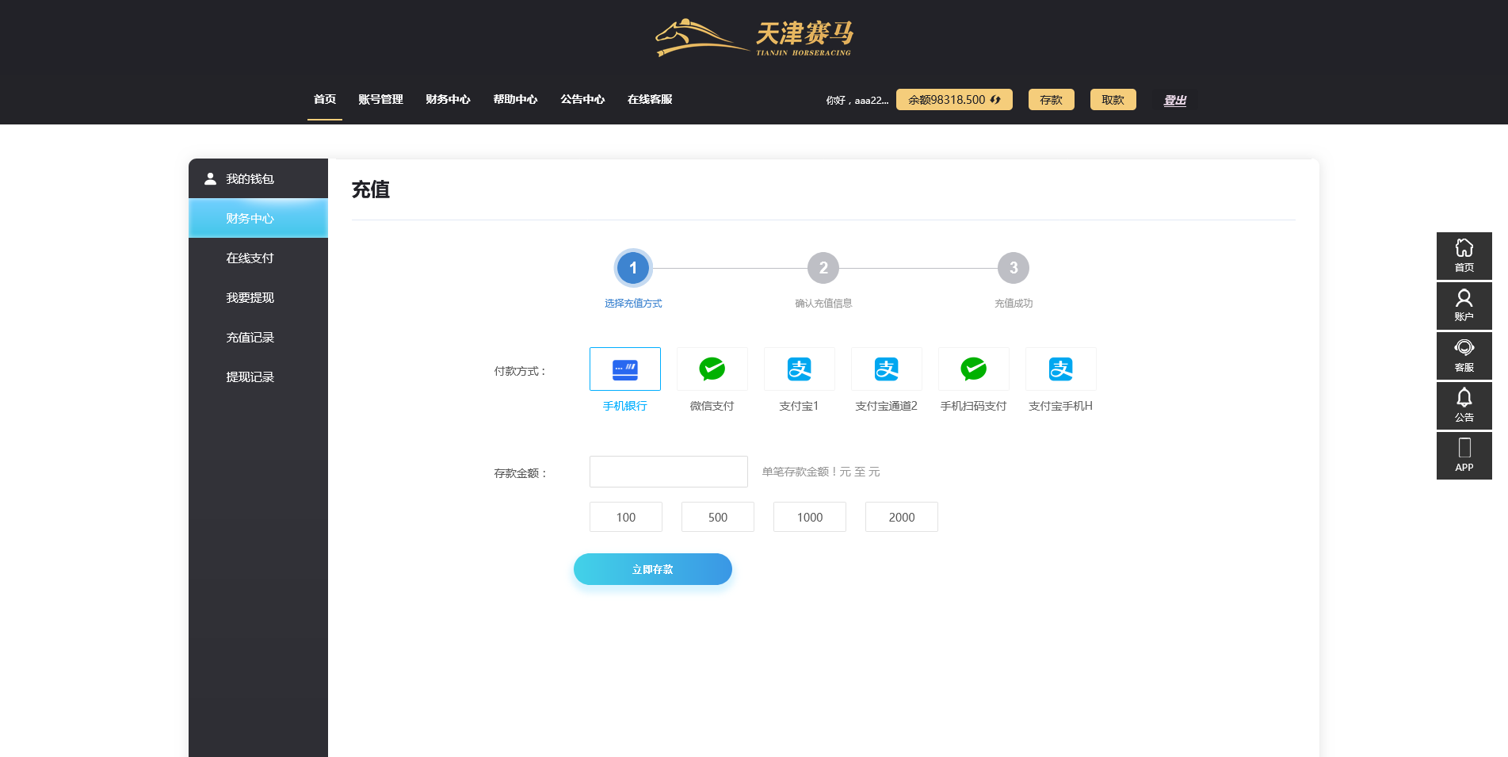This screenshot has width=1508, height=757.
Task: Select the 2000 amount preset
Action: (901, 517)
